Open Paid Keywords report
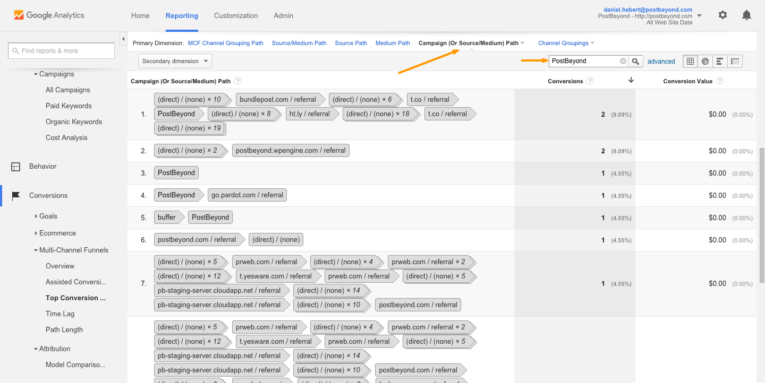 click(69, 106)
